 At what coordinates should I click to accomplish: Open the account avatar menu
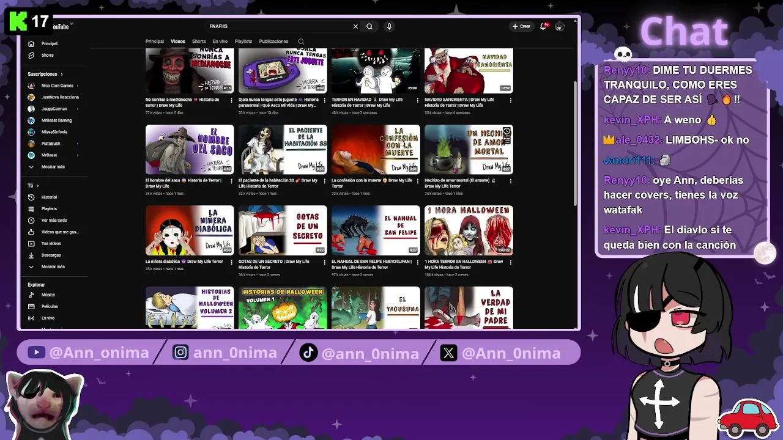click(x=559, y=26)
